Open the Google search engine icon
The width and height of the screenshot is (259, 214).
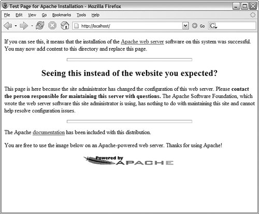(213, 26)
